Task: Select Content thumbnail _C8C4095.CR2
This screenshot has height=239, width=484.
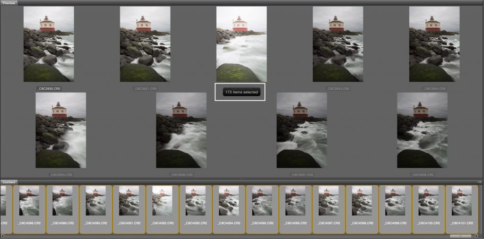Action: coord(262,209)
